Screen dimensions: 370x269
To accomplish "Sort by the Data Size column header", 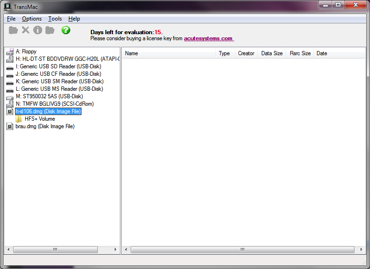I will [x=272, y=53].
